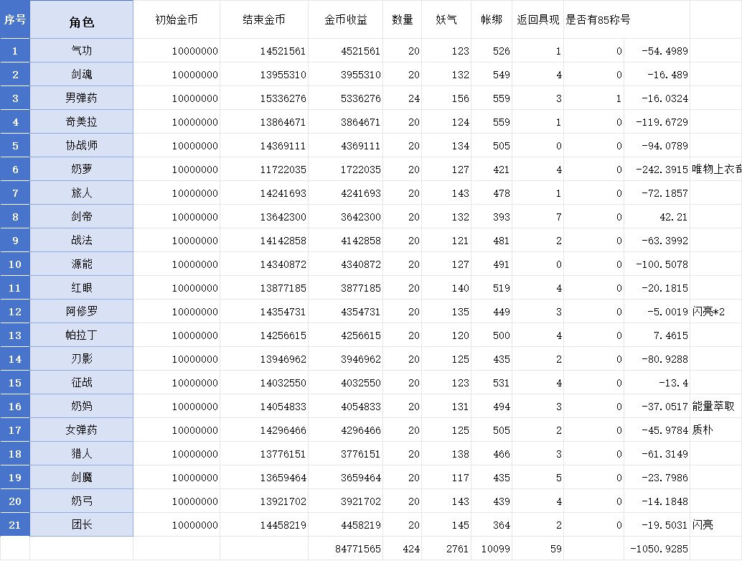Select the 序号 header cell
Screen dimensions: 742x561
pos(15,19)
